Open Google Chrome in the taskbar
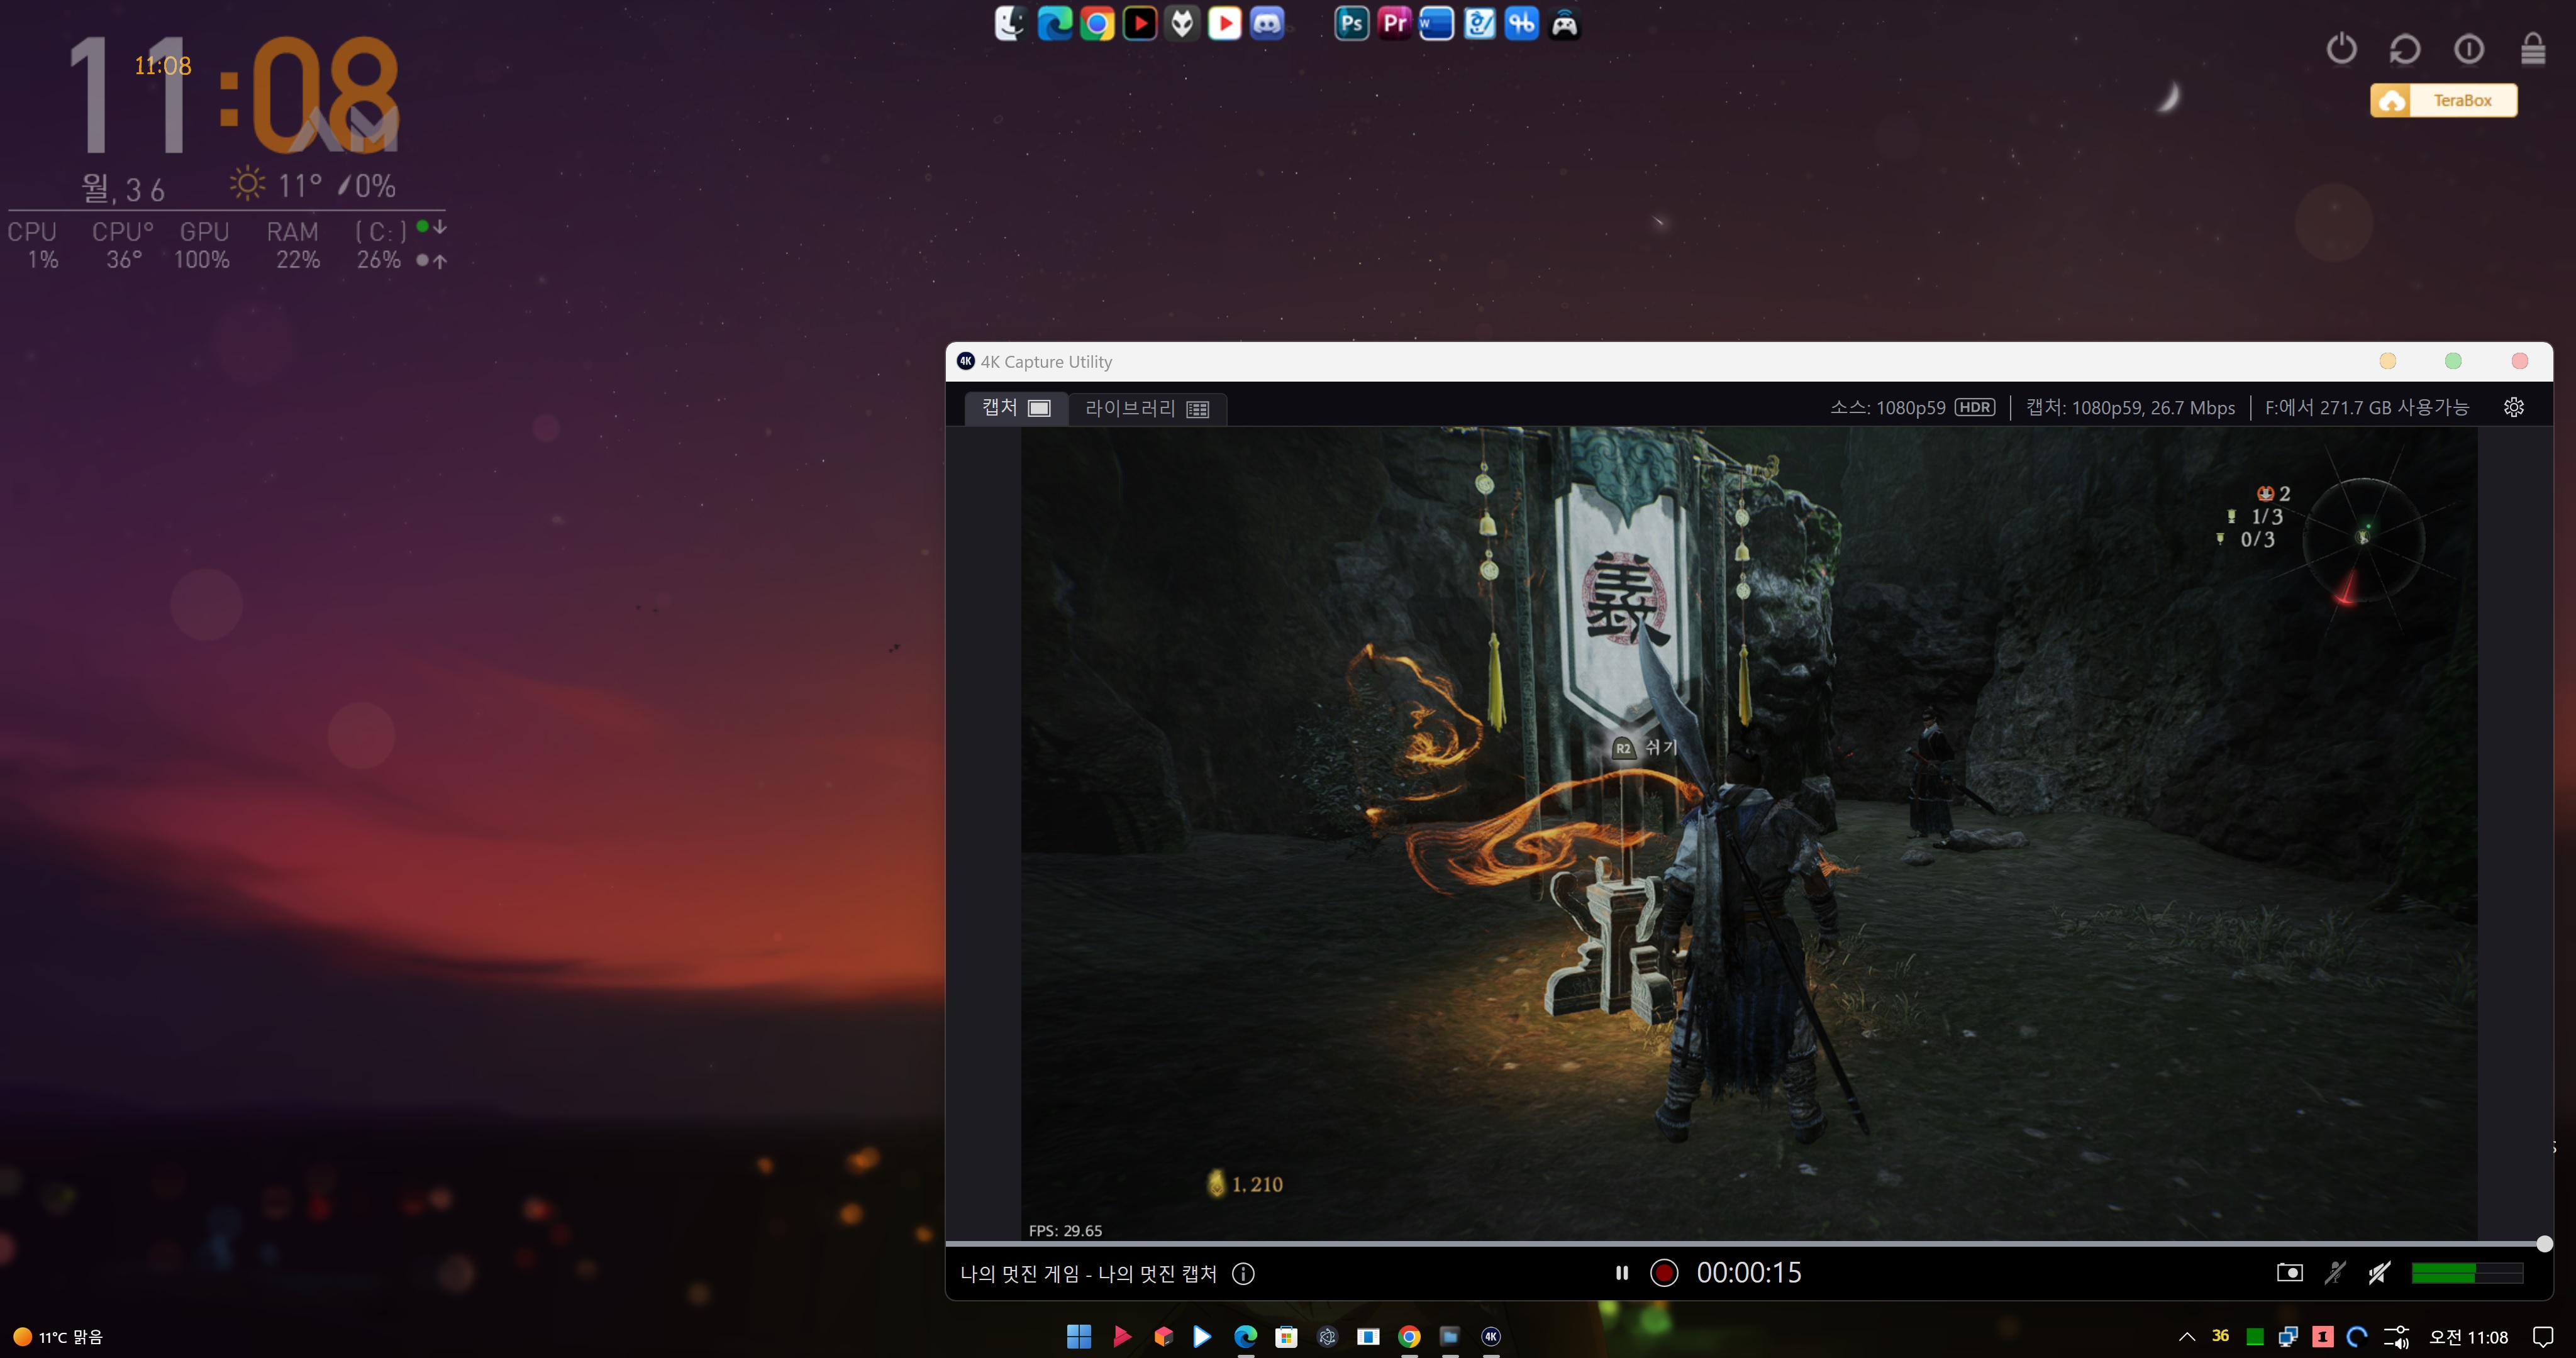 coord(1409,1336)
